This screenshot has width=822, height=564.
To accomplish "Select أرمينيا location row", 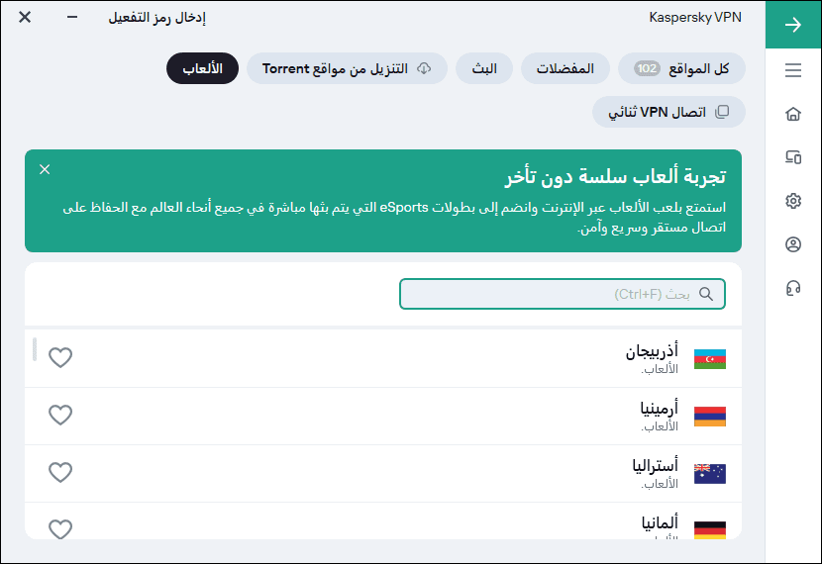I will [383, 417].
